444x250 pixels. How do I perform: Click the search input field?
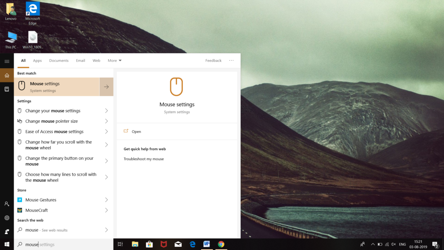62,245
